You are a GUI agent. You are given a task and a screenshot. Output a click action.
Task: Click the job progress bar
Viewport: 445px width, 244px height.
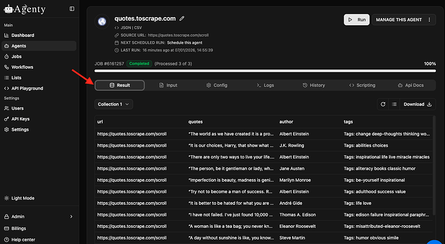pyautogui.click(x=265, y=71)
